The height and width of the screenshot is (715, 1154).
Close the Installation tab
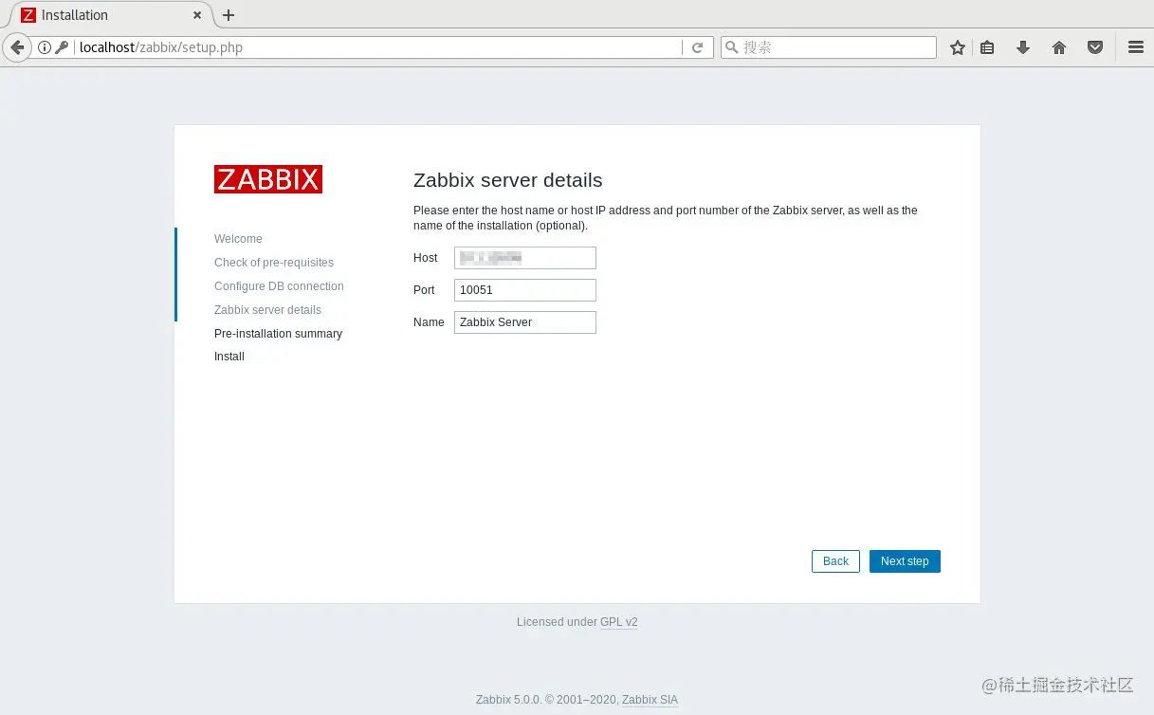coord(197,15)
